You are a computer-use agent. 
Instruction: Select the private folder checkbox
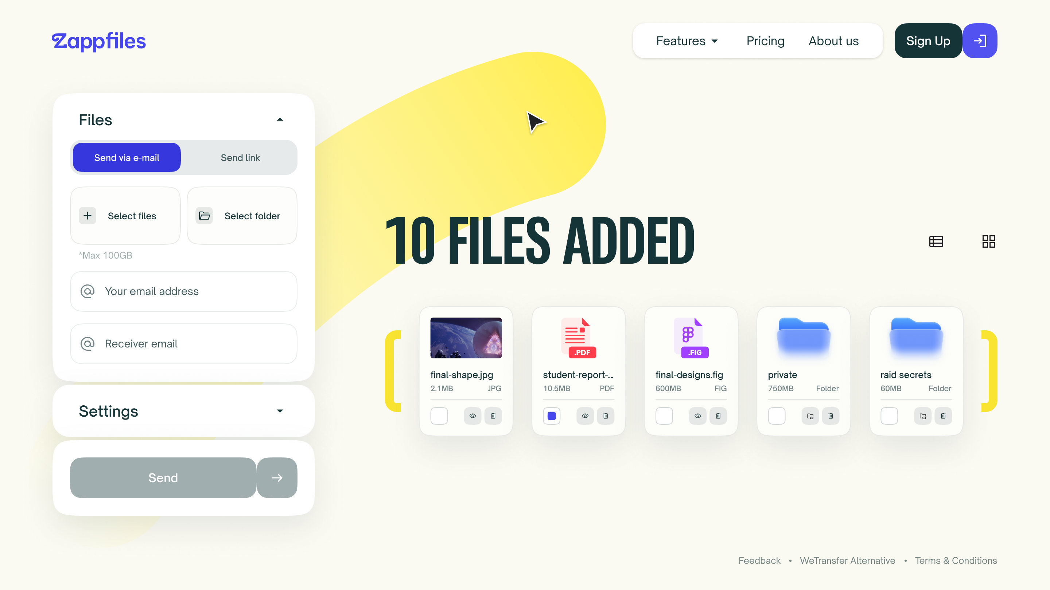point(777,416)
